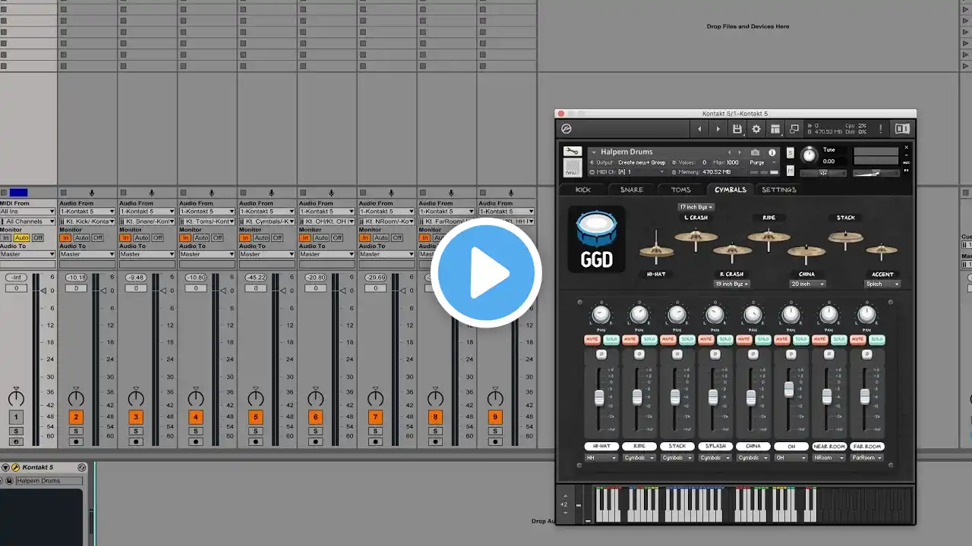Viewport: 972px width, 546px height.
Task: Switch to the SNARE tab
Action: [x=631, y=190]
